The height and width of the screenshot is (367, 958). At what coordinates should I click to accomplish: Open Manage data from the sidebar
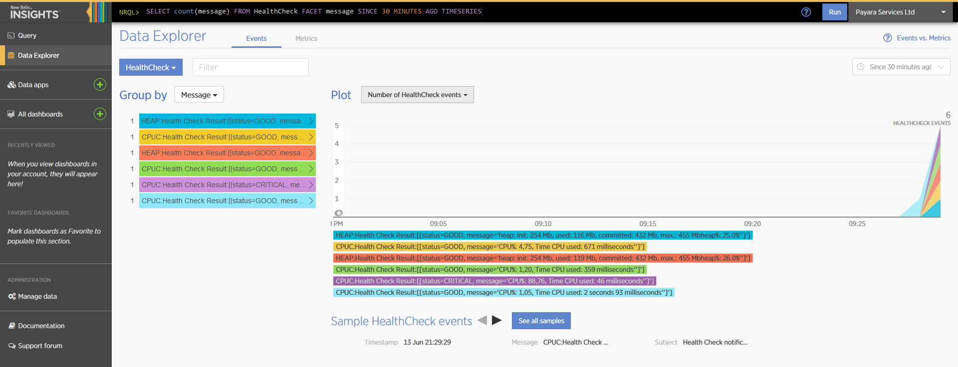[37, 296]
